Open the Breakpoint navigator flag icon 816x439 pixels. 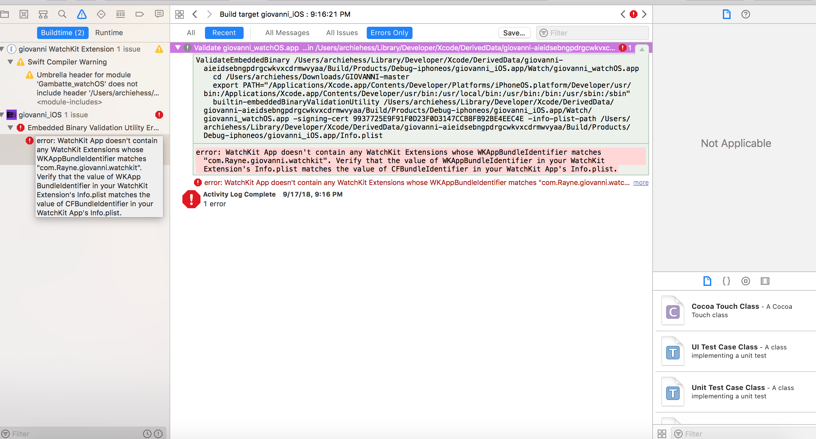point(140,14)
